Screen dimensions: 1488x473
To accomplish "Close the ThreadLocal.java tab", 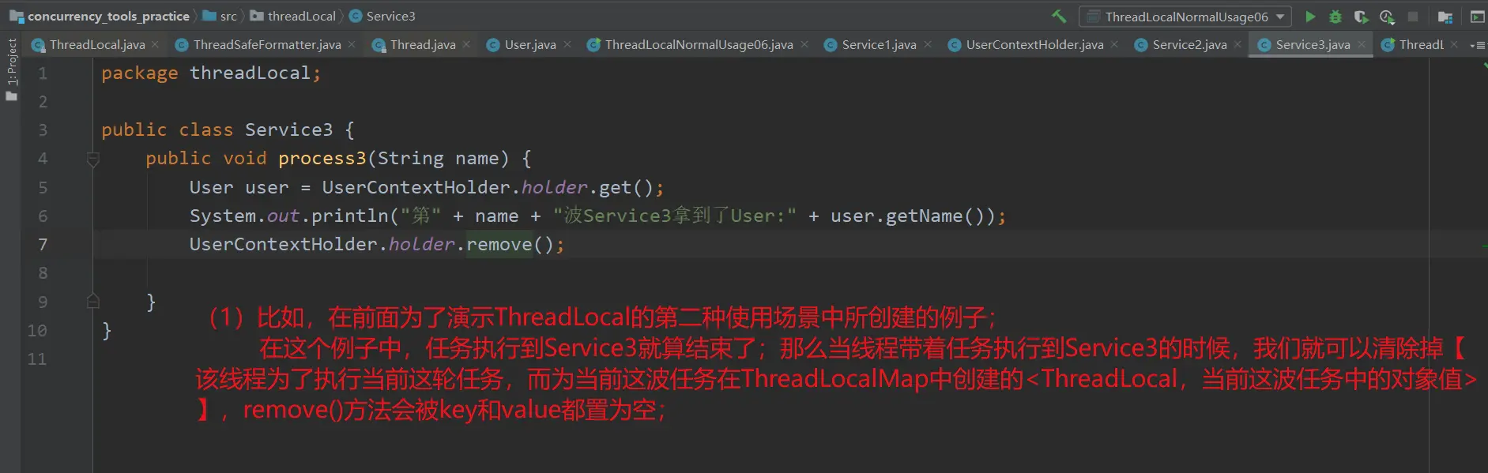I will point(155,45).
